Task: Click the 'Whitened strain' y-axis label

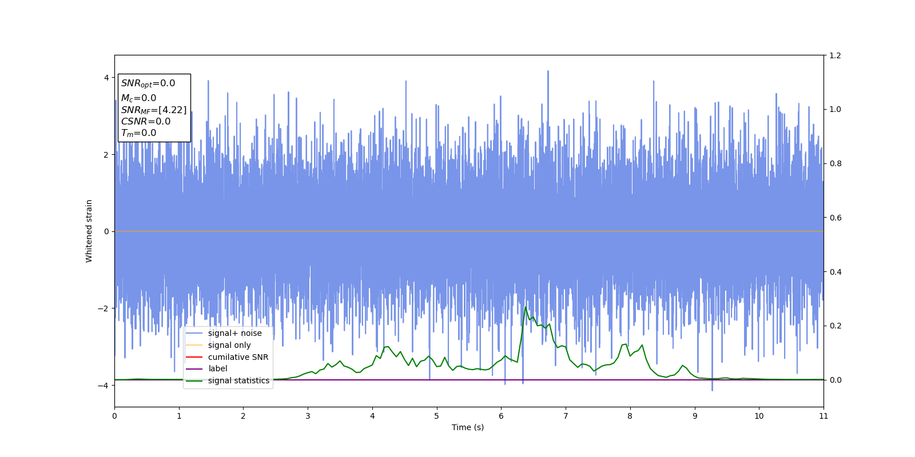Action: 89,231
